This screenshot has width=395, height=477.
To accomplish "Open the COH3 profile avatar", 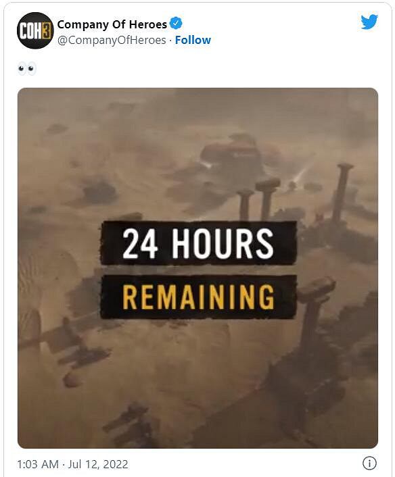I will 35,30.
